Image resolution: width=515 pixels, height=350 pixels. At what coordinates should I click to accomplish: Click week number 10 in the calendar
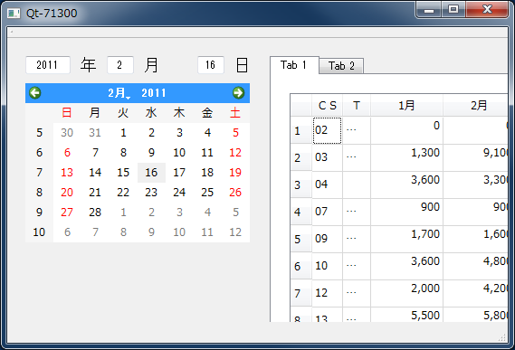[x=39, y=232]
